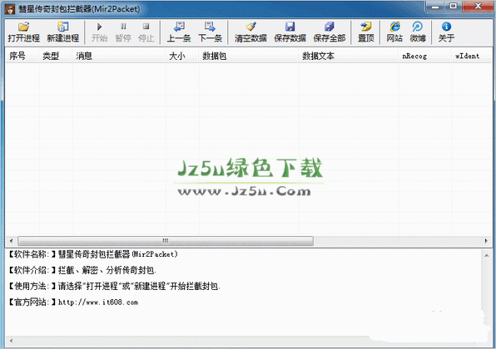Click the 数据文本 column header
The image size is (496, 349).
coord(349,56)
